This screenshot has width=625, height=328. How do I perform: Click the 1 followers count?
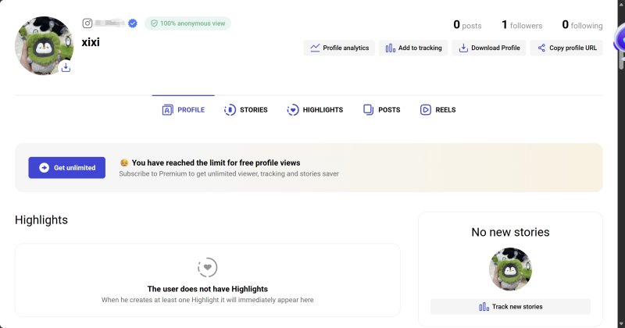click(522, 25)
